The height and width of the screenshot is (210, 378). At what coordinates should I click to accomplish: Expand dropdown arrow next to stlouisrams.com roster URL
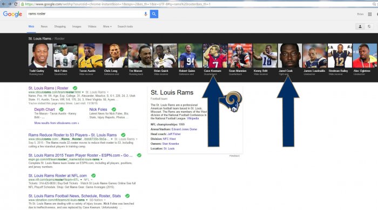pos(83,92)
